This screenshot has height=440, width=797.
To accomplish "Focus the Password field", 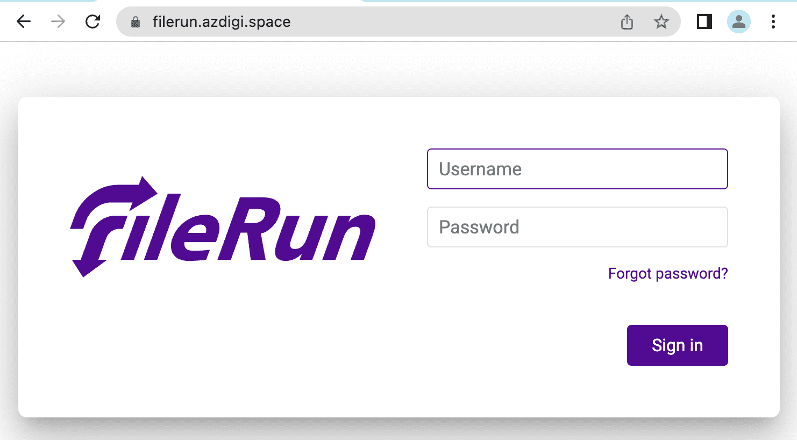I will pos(578,227).
